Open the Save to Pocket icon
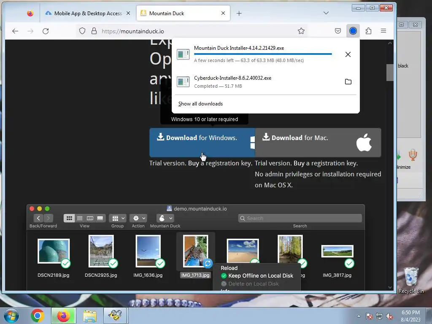This screenshot has width=432, height=324. tap(338, 31)
